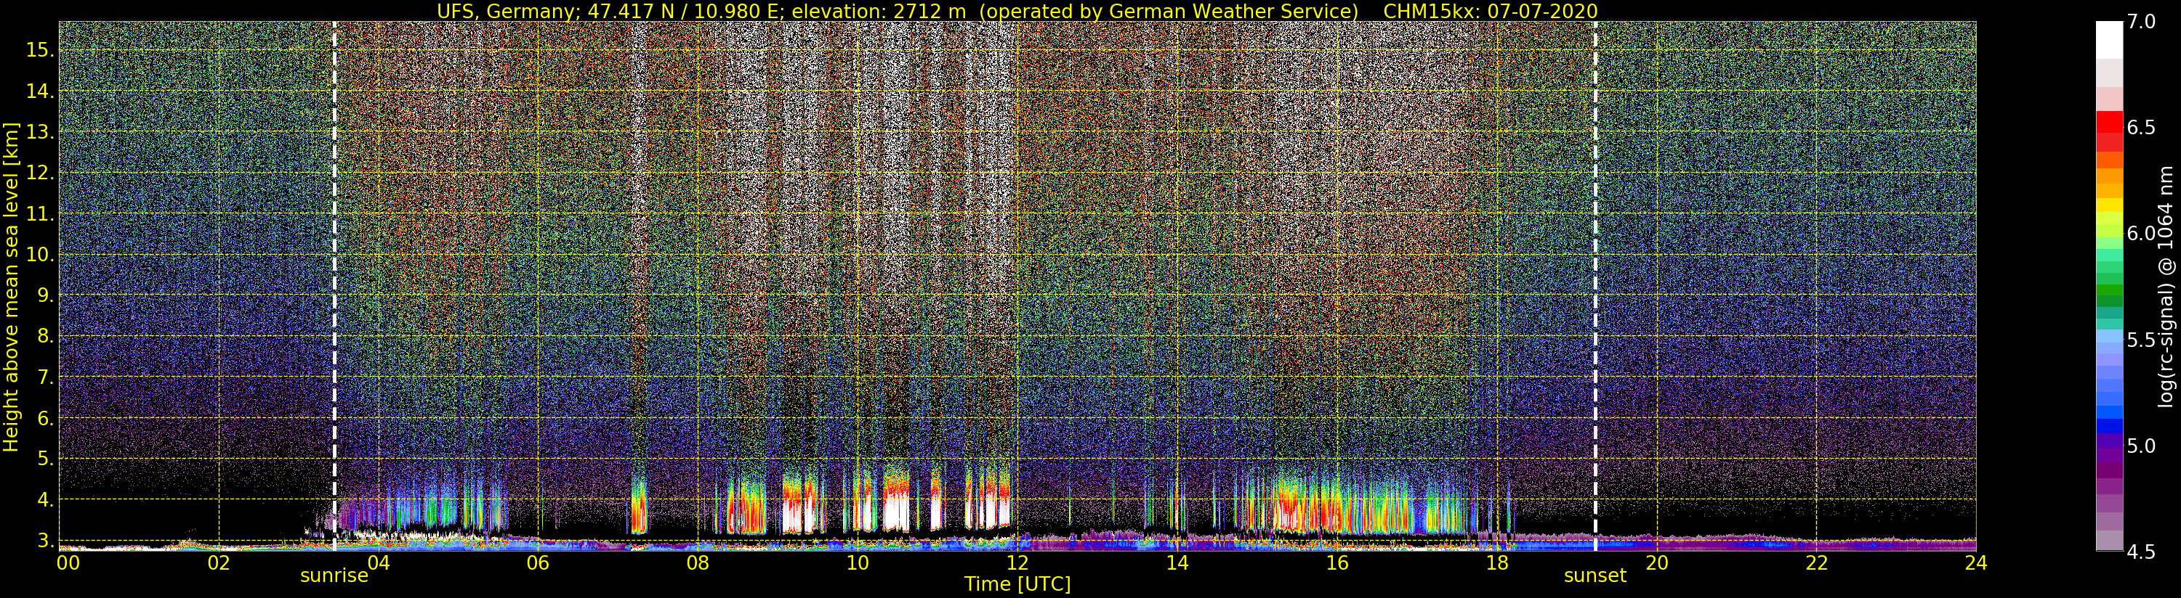The height and width of the screenshot is (598, 2181).
Task: Click the y-axis tick label '15.'
Action: click(x=40, y=50)
